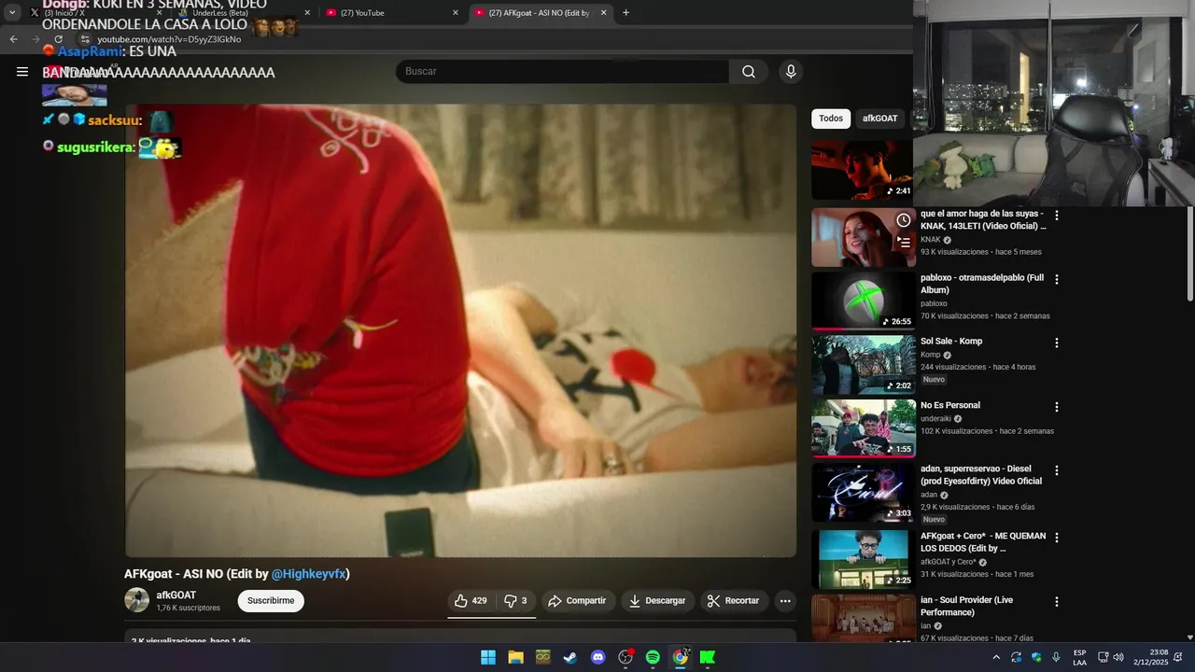
Task: Select the afkGOAT filter chip
Action: [x=879, y=119]
